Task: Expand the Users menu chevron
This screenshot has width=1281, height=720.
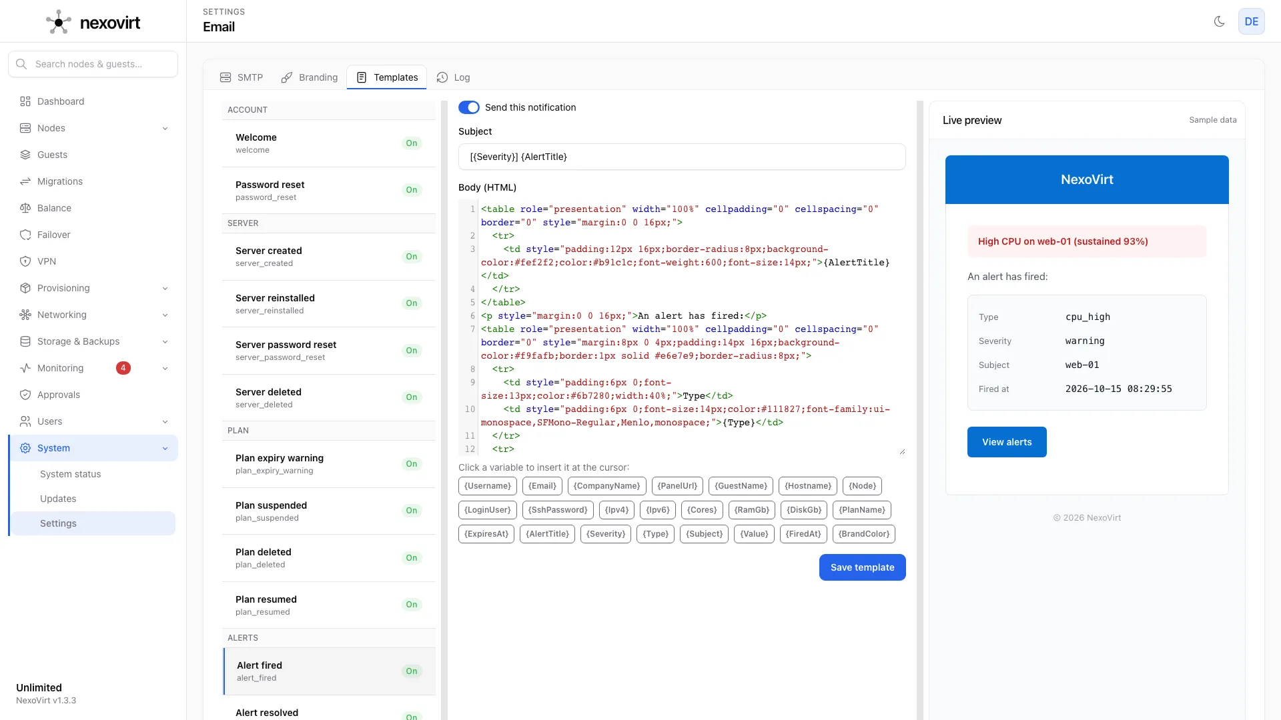Action: coord(165,421)
